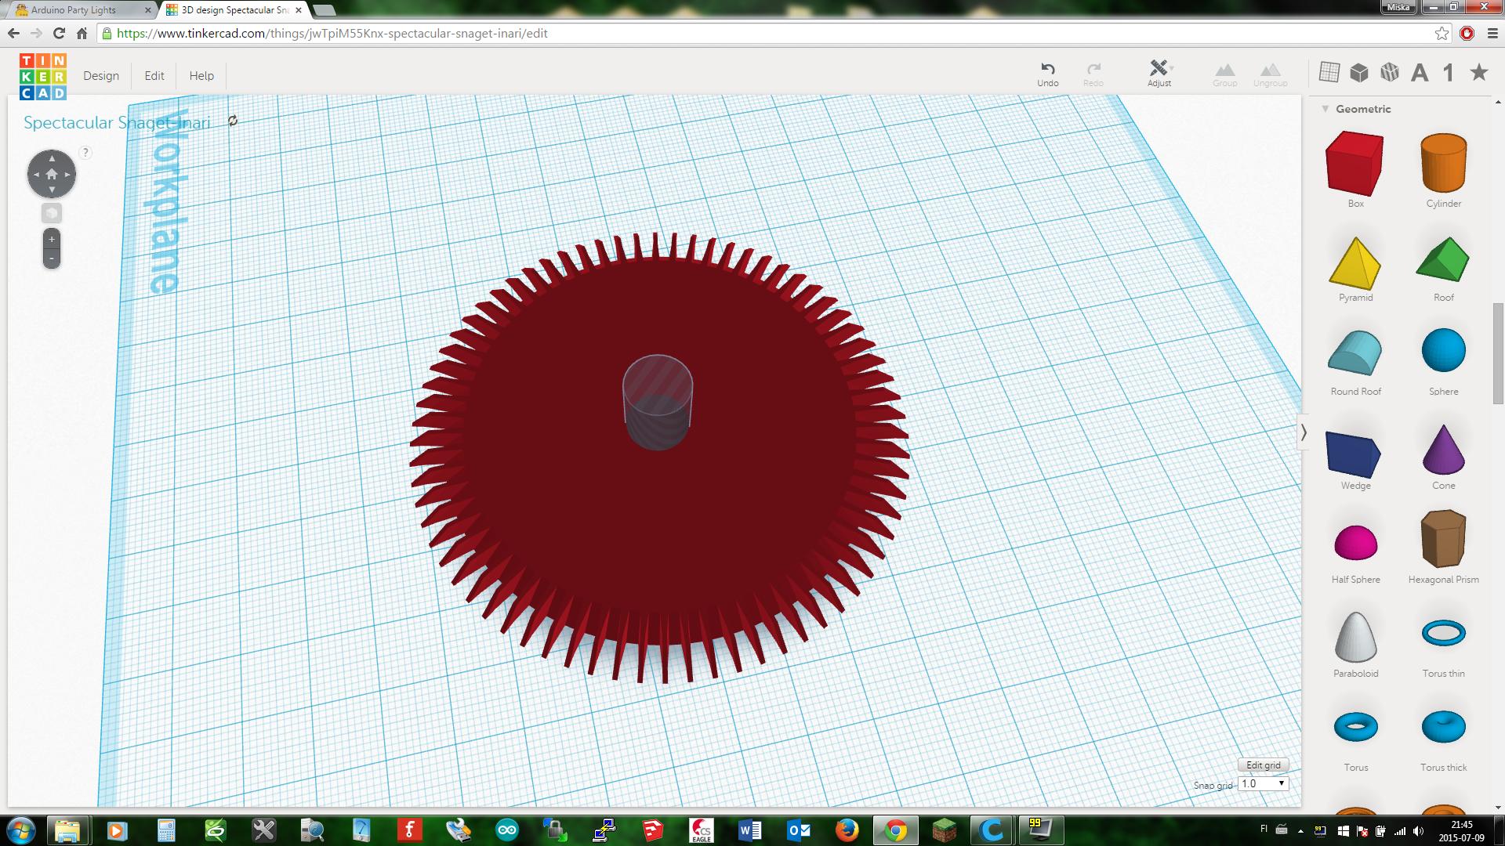Collapse the right shapes panel arrow
The width and height of the screenshot is (1505, 846).
click(1304, 432)
